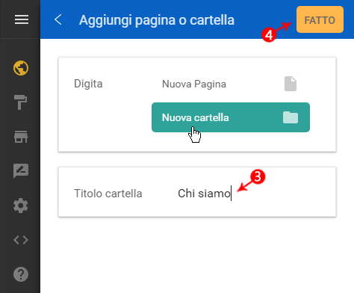
Task: Click the Aggiungi pagina o cartella heading
Action: click(x=157, y=20)
